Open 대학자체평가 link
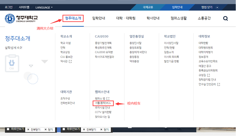 206,52
